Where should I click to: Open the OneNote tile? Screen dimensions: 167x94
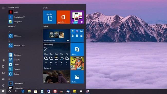77,17
